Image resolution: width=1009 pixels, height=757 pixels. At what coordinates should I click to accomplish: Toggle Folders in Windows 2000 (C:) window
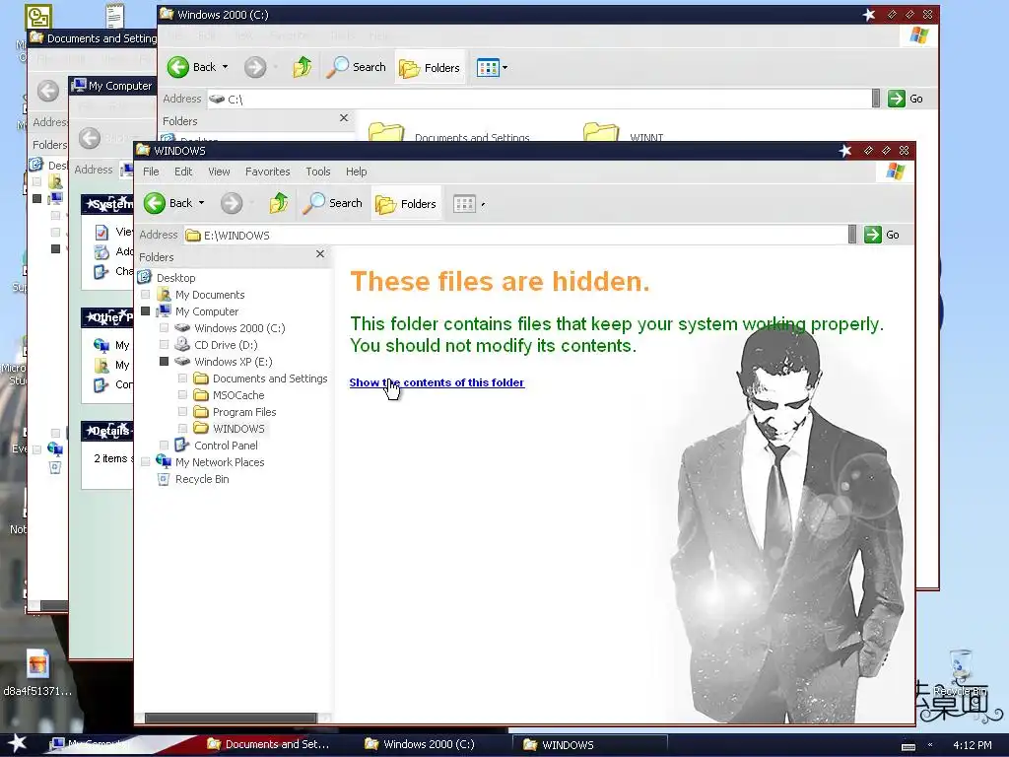(x=430, y=68)
